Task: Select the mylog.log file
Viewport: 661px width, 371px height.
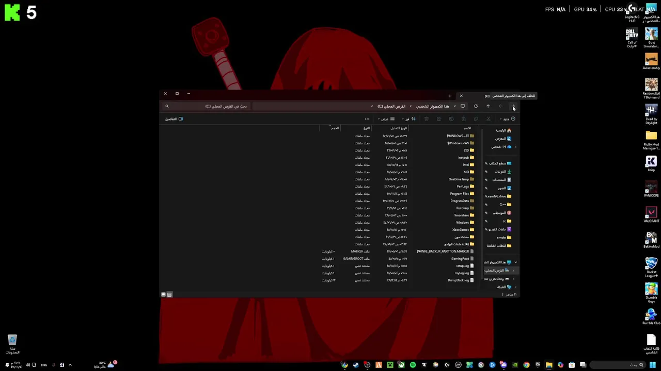Action: coord(465,273)
